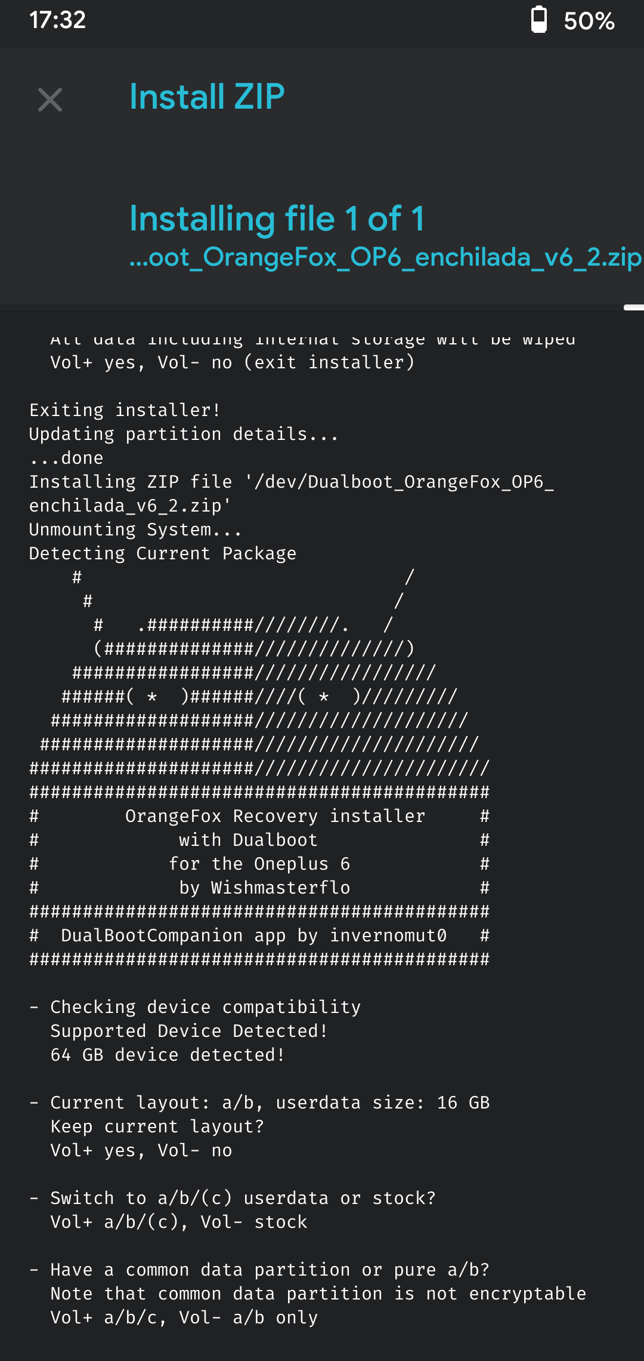The image size is (644, 1361).
Task: Tap the Updating partition details log line
Action: (184, 434)
